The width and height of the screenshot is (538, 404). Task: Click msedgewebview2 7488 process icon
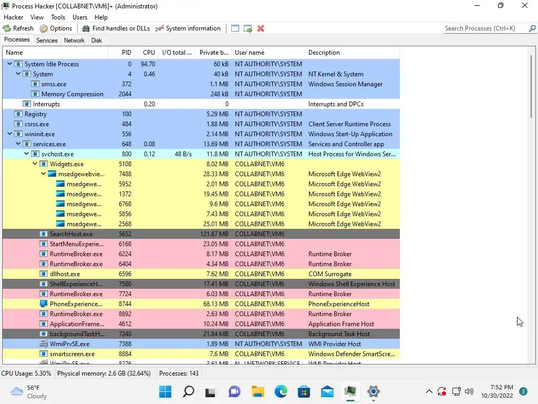coord(52,174)
